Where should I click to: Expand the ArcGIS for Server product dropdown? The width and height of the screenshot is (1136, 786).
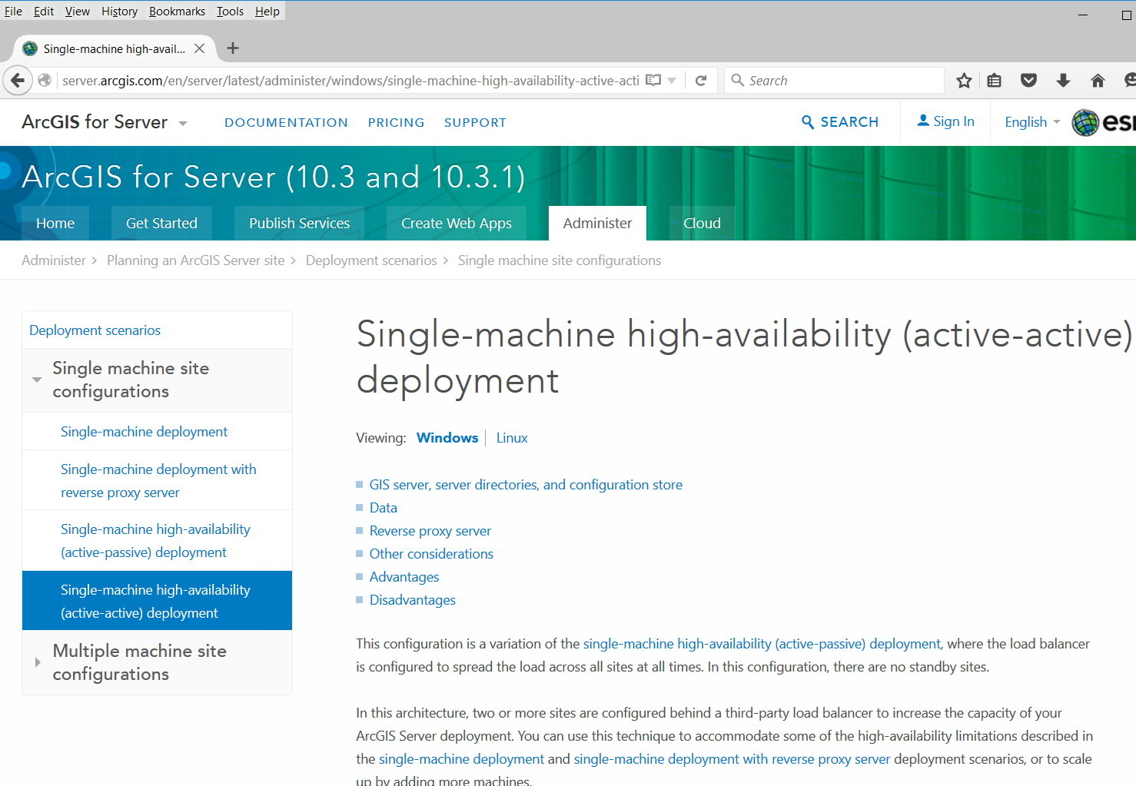183,123
